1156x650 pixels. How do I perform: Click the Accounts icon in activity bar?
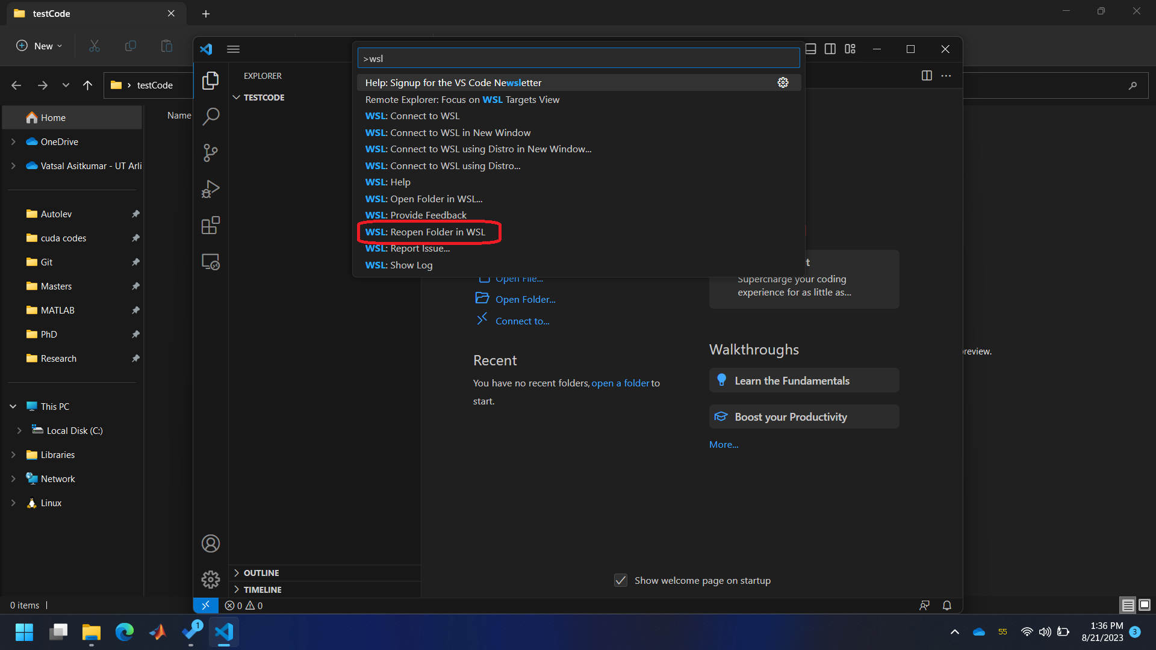210,543
